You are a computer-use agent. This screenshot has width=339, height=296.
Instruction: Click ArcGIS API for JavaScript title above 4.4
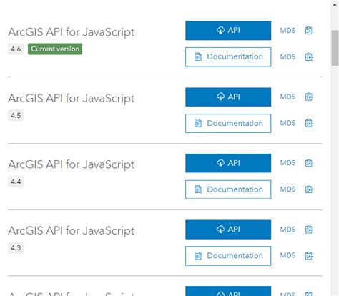[72, 164]
